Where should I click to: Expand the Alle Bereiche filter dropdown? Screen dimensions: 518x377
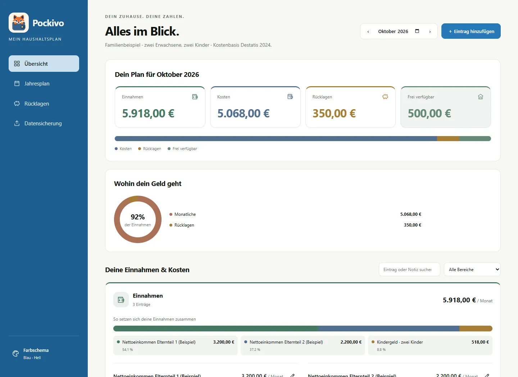(x=472, y=270)
